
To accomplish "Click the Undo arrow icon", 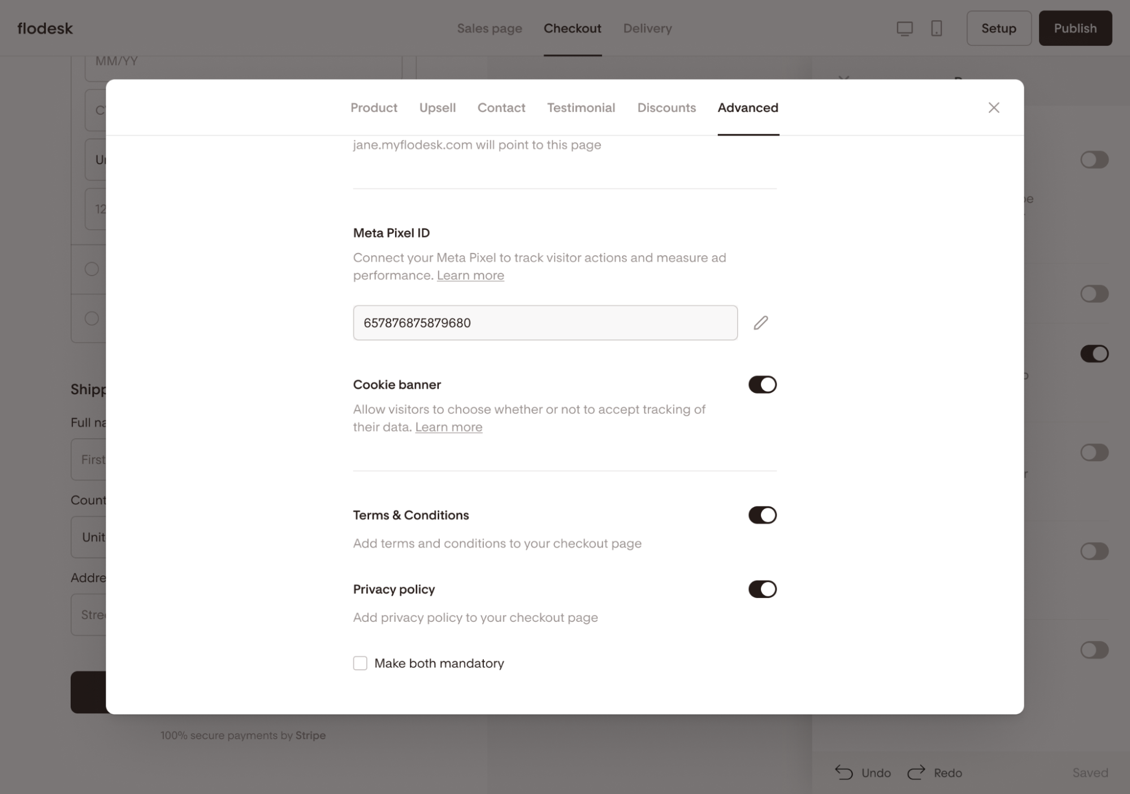I will pos(844,772).
